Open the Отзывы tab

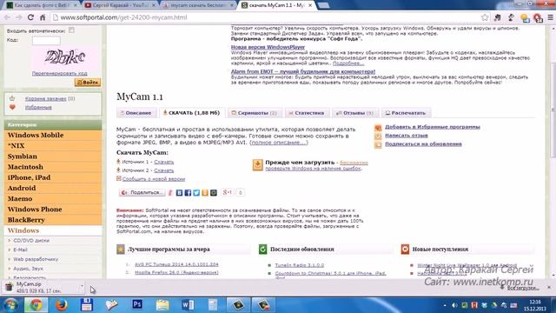(x=355, y=113)
